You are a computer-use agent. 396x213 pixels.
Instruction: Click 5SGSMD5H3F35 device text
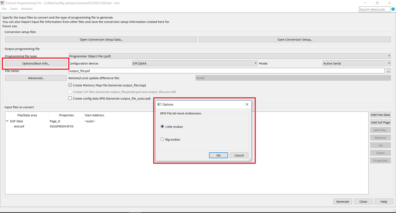[x=62, y=127]
